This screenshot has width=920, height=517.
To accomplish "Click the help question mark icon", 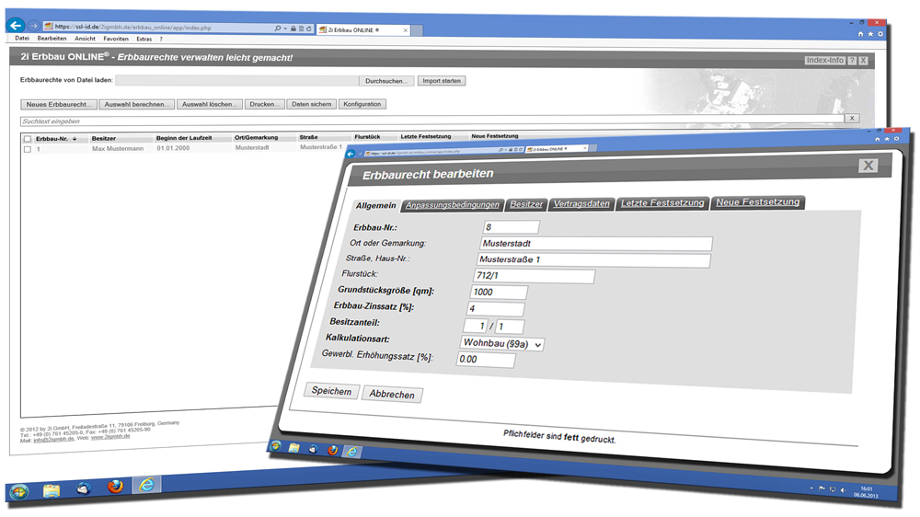I will 852,61.
